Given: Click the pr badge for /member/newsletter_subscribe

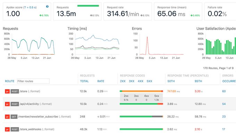Looking at the screenshot, I should 7,117.
